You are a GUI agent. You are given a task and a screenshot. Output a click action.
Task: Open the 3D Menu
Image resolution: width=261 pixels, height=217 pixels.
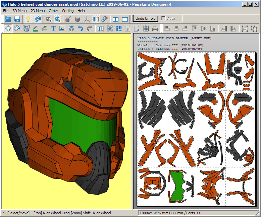[19, 11]
